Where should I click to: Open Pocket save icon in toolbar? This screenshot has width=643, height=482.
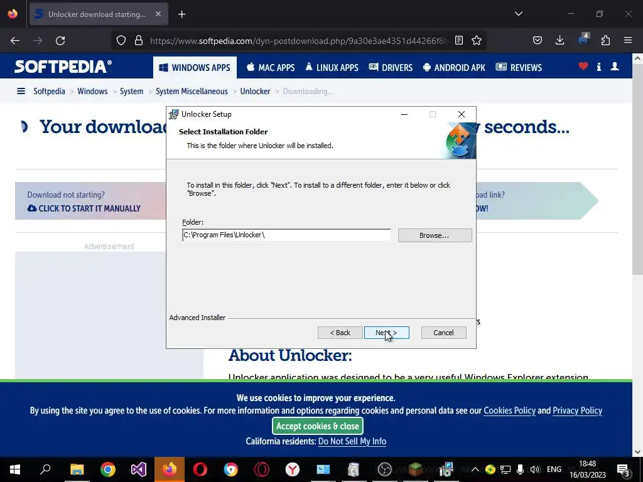tap(538, 41)
